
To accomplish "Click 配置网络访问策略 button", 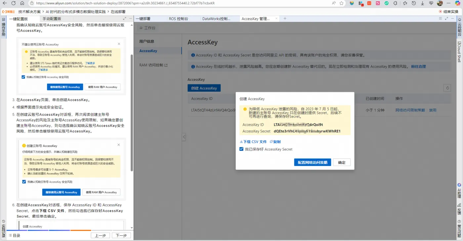I will coord(313,163).
